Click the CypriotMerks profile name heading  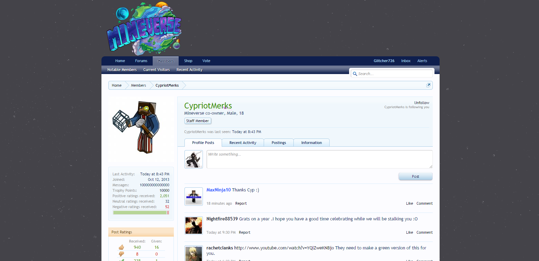coord(208,106)
